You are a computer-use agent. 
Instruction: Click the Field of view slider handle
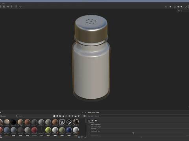pyautogui.click(x=95, y=129)
